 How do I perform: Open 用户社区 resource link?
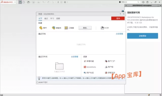89,73
